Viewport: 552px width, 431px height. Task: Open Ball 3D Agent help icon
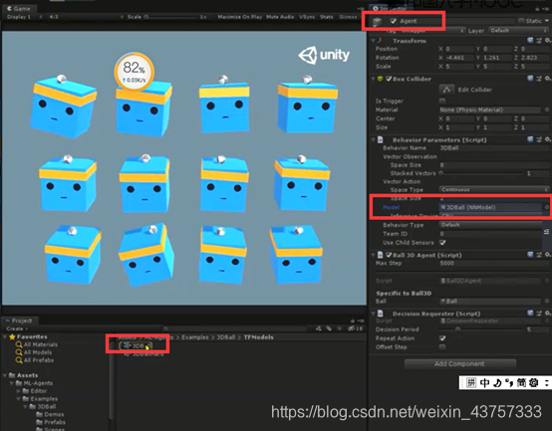530,255
